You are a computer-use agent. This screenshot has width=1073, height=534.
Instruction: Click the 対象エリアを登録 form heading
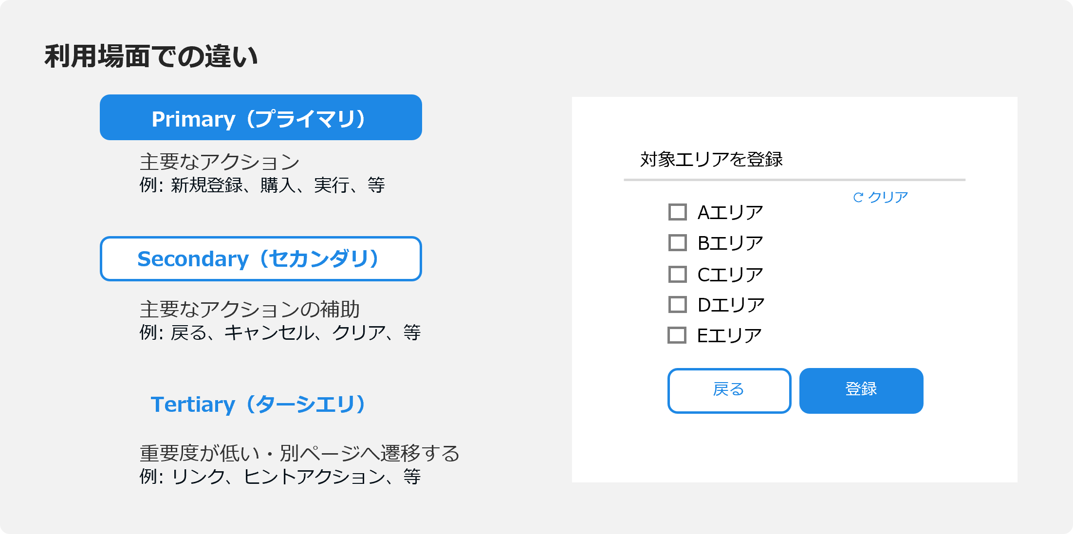[711, 160]
